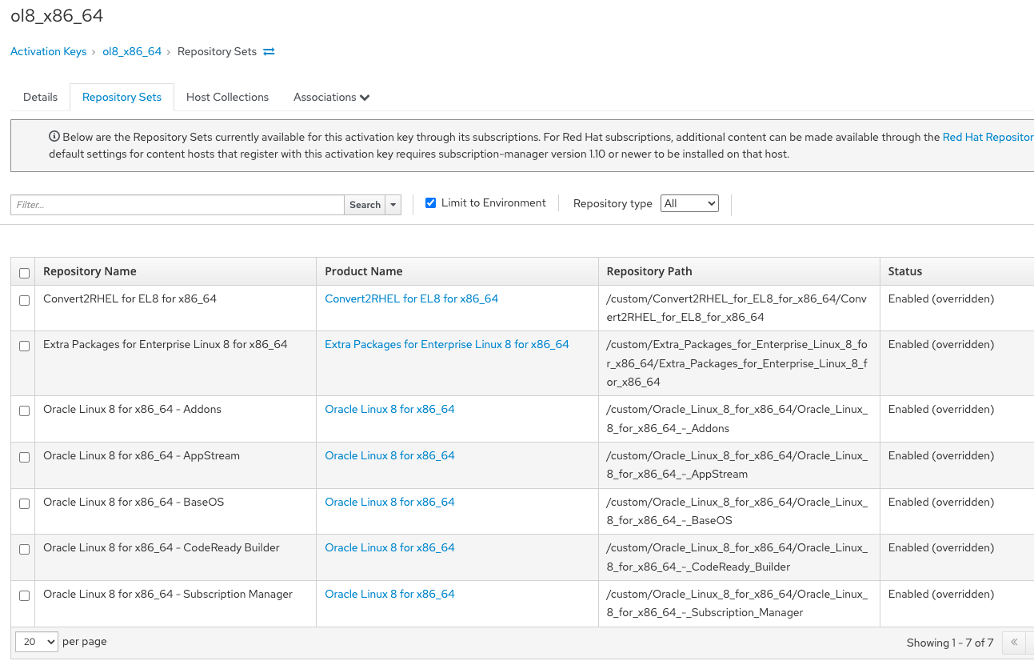Check the Subscription Manager row checkbox

(24, 595)
